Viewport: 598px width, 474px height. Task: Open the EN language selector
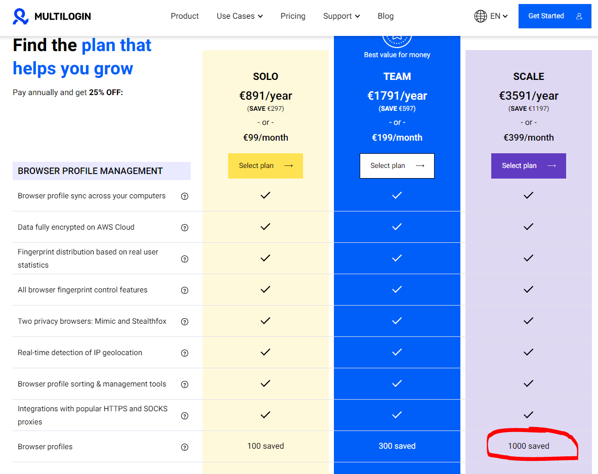pyautogui.click(x=499, y=16)
